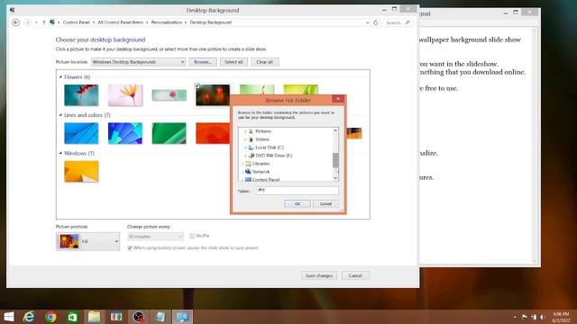Click folder tree scroll down arrow
This screenshot has width=577, height=324.
tap(335, 178)
